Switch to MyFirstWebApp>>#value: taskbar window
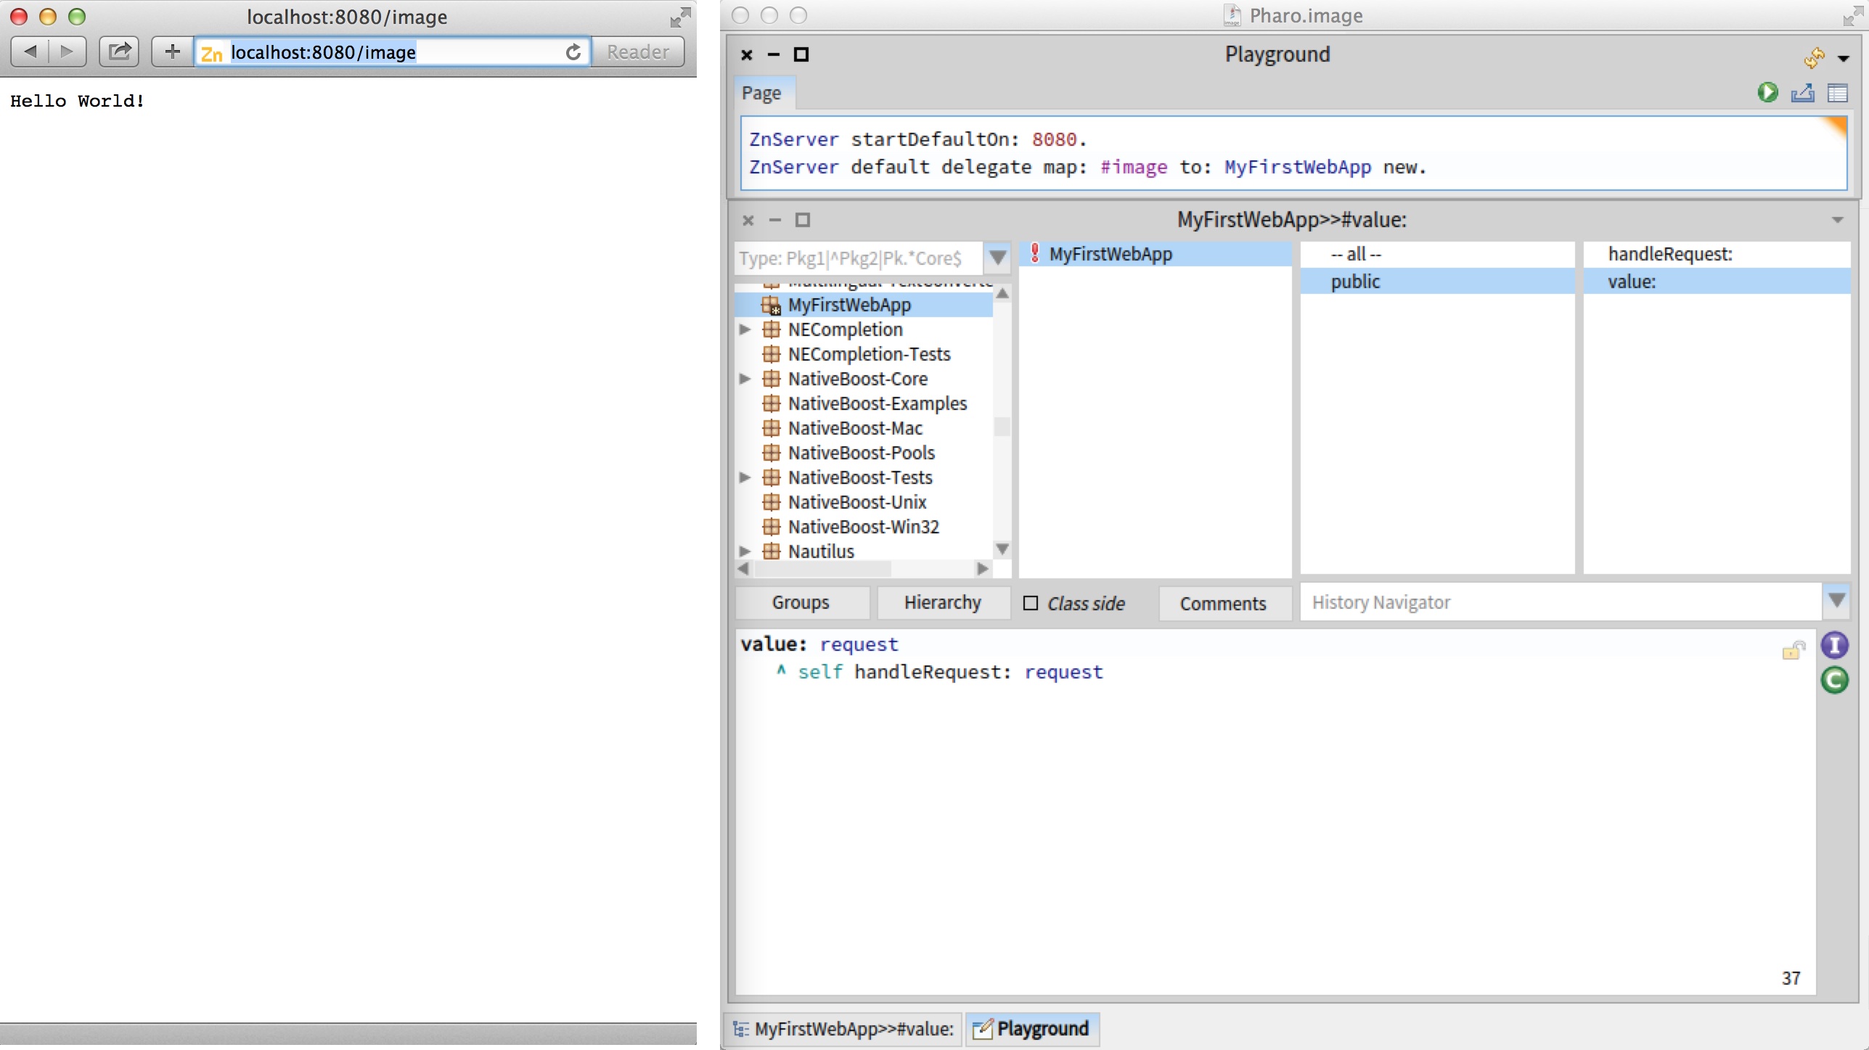This screenshot has width=1869, height=1050. [845, 1029]
